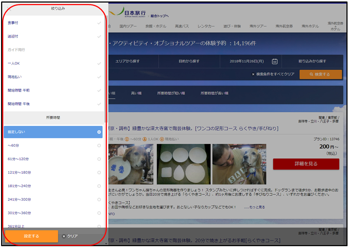Open the 目的から探す search selector
The height and width of the screenshot is (248, 349).
coord(189,61)
